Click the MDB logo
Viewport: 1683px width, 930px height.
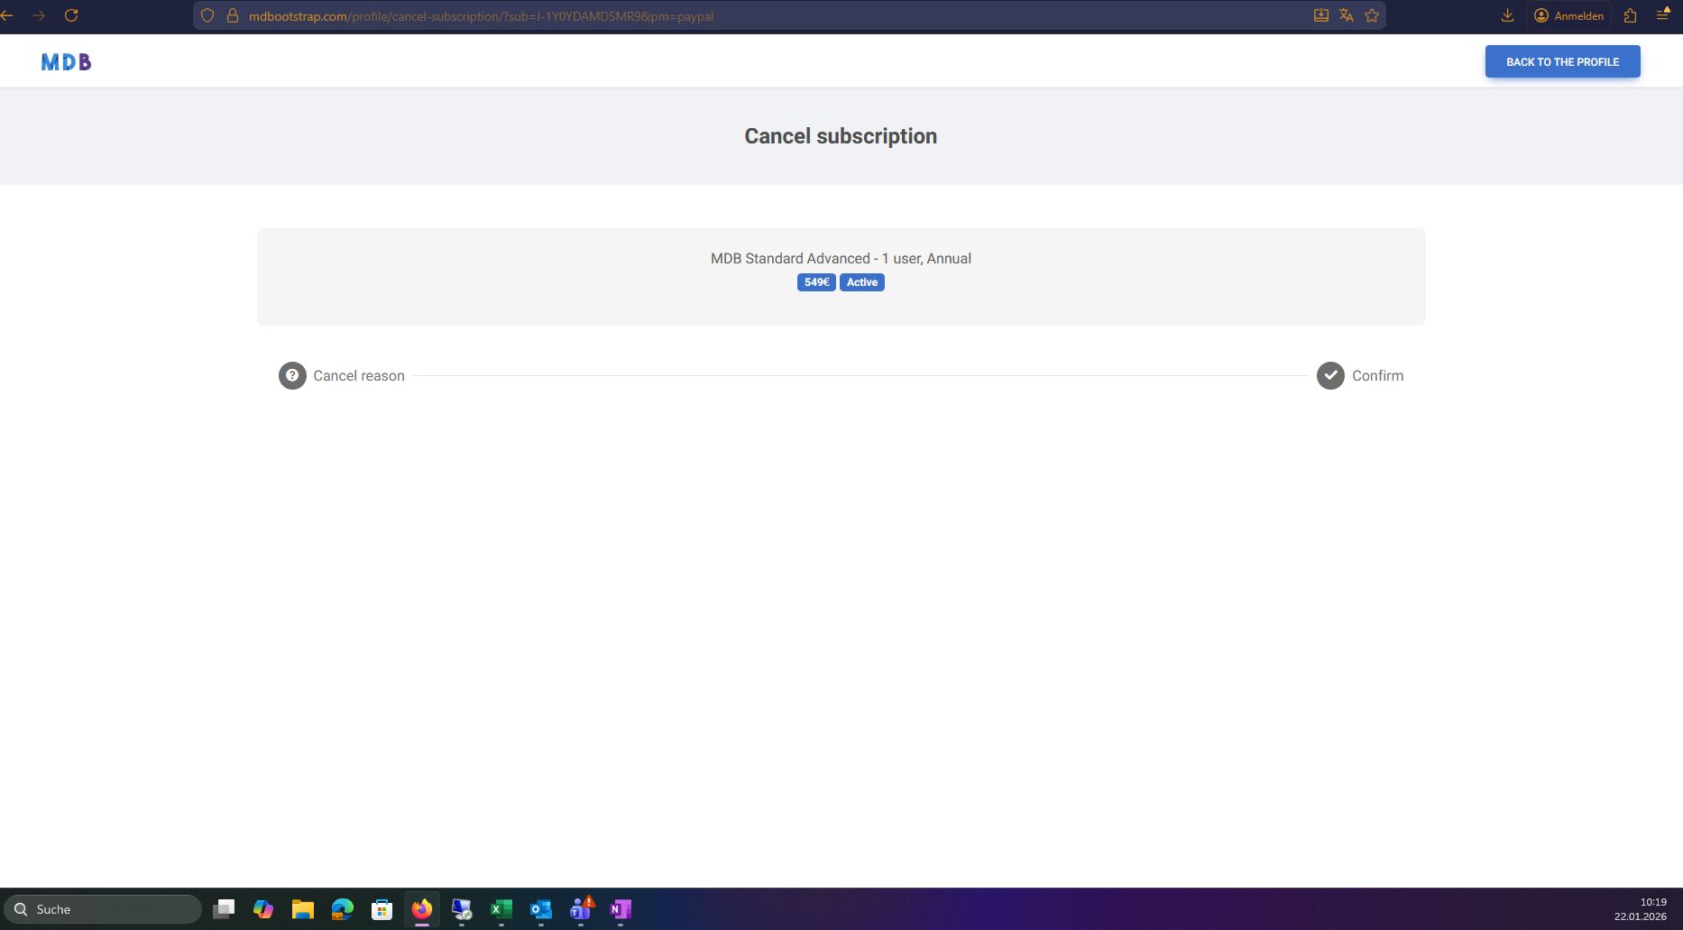(66, 61)
